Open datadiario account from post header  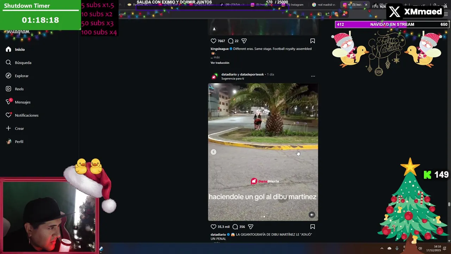tap(228, 74)
